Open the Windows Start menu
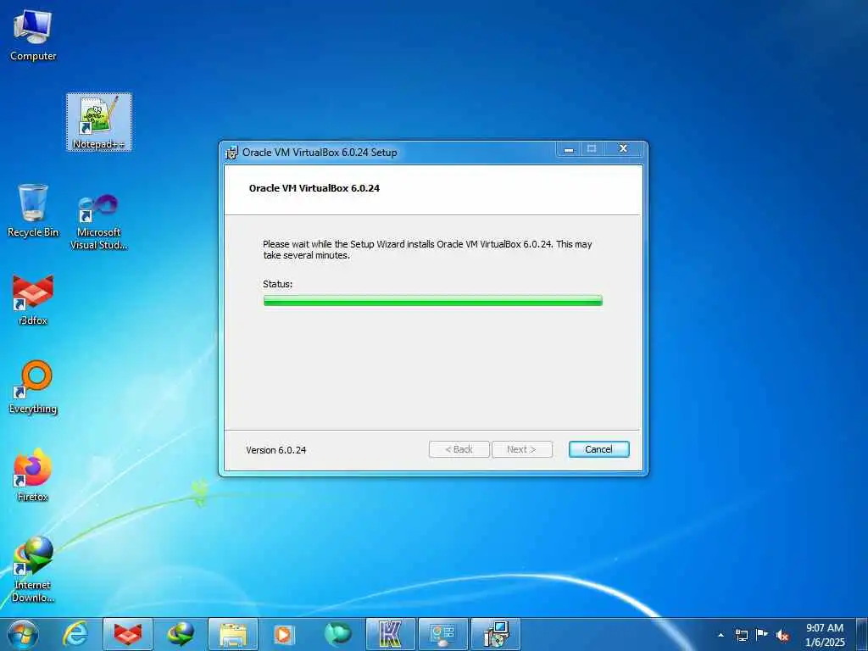The width and height of the screenshot is (868, 651). (x=23, y=634)
